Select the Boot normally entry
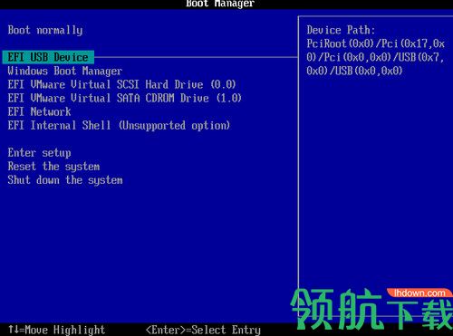Image resolution: width=453 pixels, height=336 pixels. click(45, 30)
